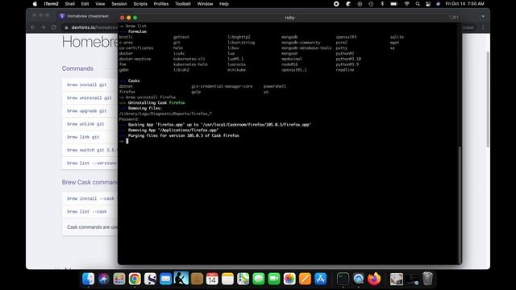Open the Apple menu

35,4
